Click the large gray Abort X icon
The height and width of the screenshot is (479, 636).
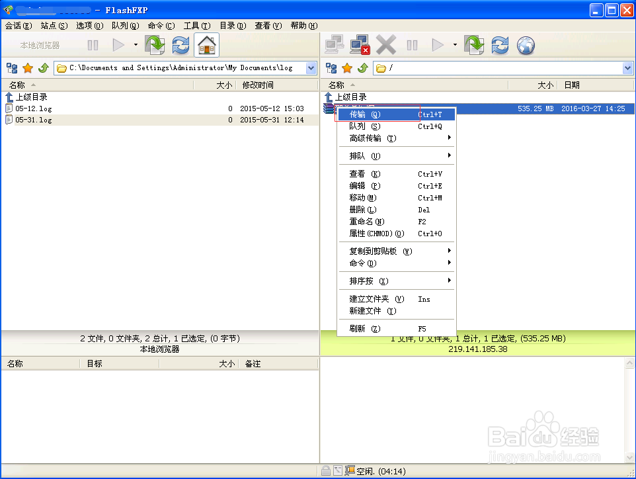tap(385, 45)
